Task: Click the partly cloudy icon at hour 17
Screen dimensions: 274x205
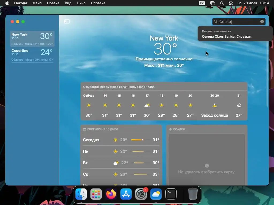Action: [x=147, y=105]
